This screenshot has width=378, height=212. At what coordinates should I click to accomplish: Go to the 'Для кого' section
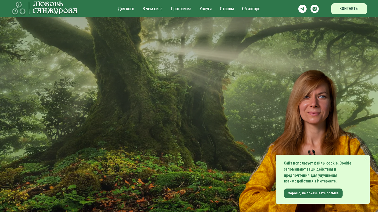126,9
